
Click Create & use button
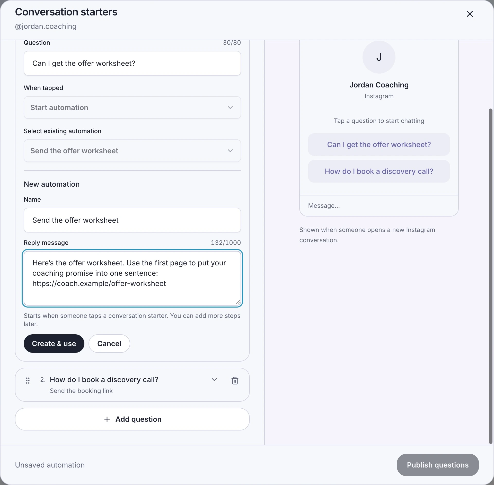coord(54,344)
